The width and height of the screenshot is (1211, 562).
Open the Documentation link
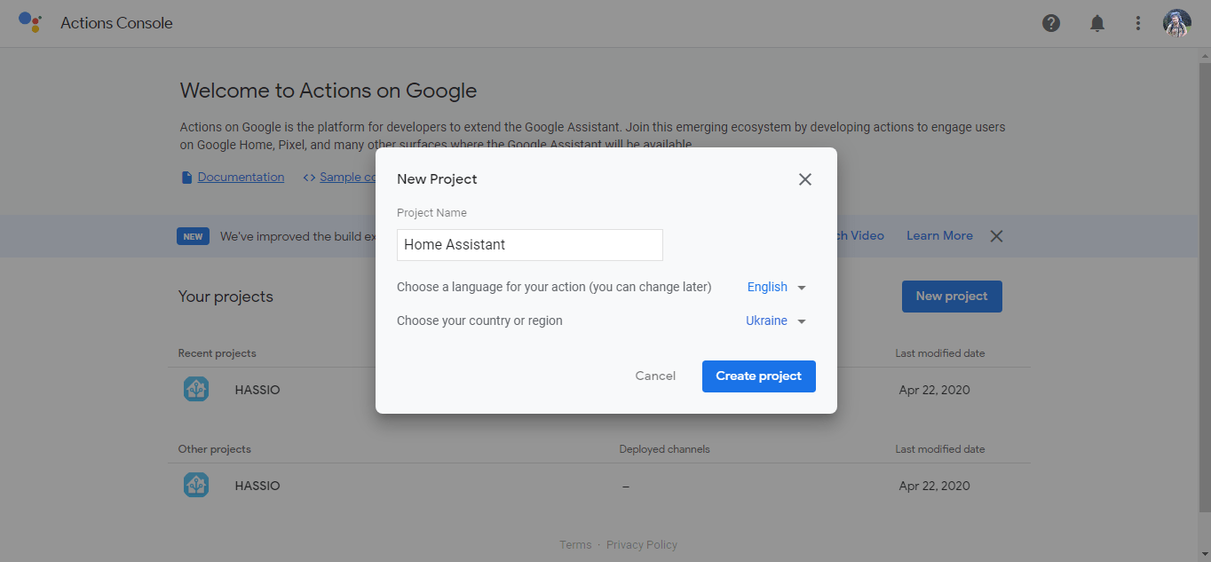point(241,178)
